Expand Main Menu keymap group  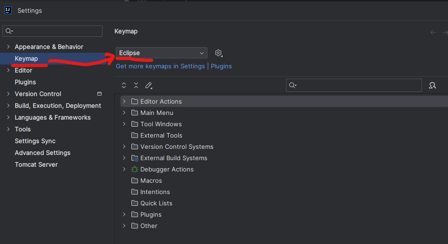tap(124, 113)
